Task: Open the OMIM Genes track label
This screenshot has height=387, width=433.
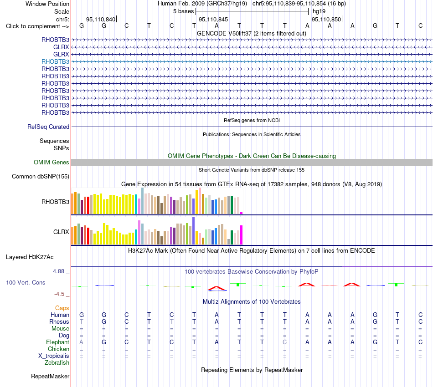Action: [52, 162]
